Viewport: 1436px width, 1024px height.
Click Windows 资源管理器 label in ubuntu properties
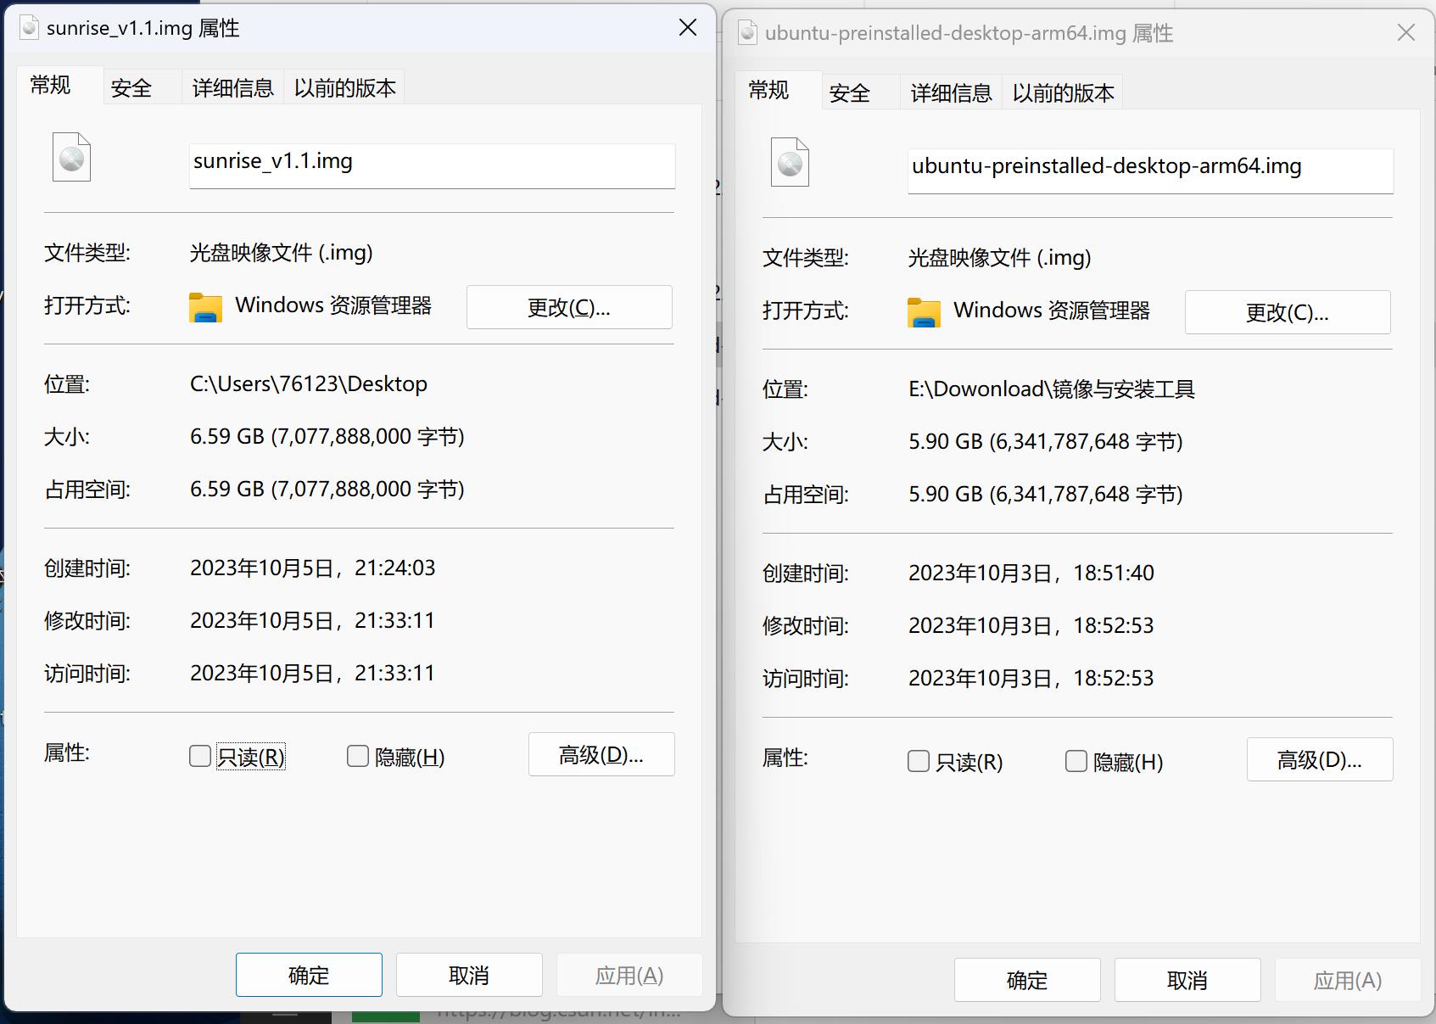(1052, 310)
